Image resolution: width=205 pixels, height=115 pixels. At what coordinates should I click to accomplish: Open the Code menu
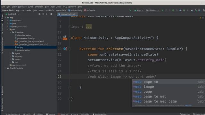click(x=31, y=7)
